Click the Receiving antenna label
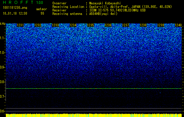This screenshot has height=117, width=184. (x=67, y=14)
